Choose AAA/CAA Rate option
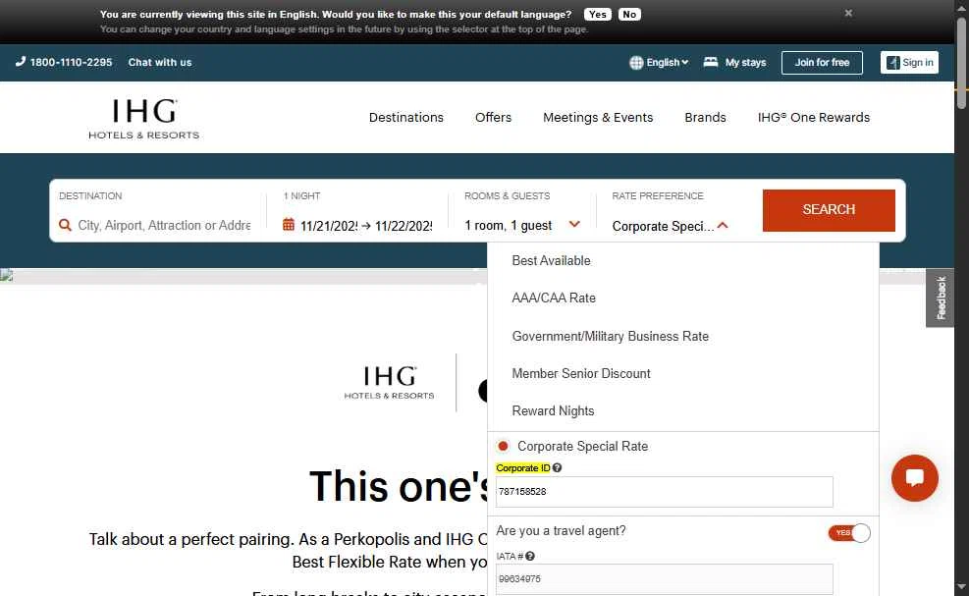The height and width of the screenshot is (596, 969). (554, 298)
